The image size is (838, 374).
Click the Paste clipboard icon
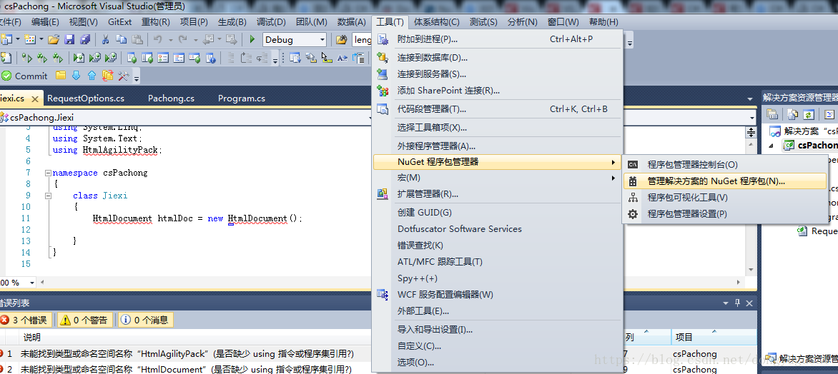(137, 39)
